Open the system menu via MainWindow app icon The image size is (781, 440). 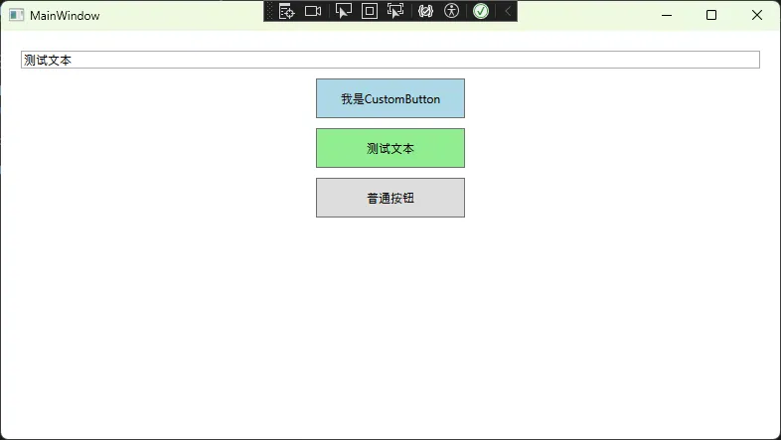tap(16, 15)
